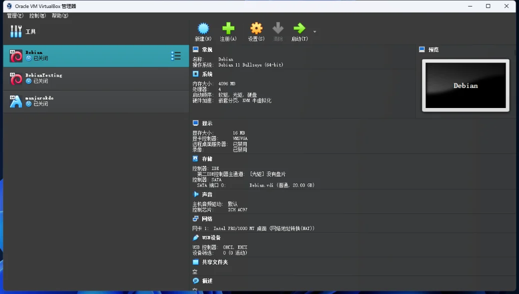This screenshot has height=294, width=519.
Task: Click the optical drive 没有盘片 entry
Action: point(268,174)
